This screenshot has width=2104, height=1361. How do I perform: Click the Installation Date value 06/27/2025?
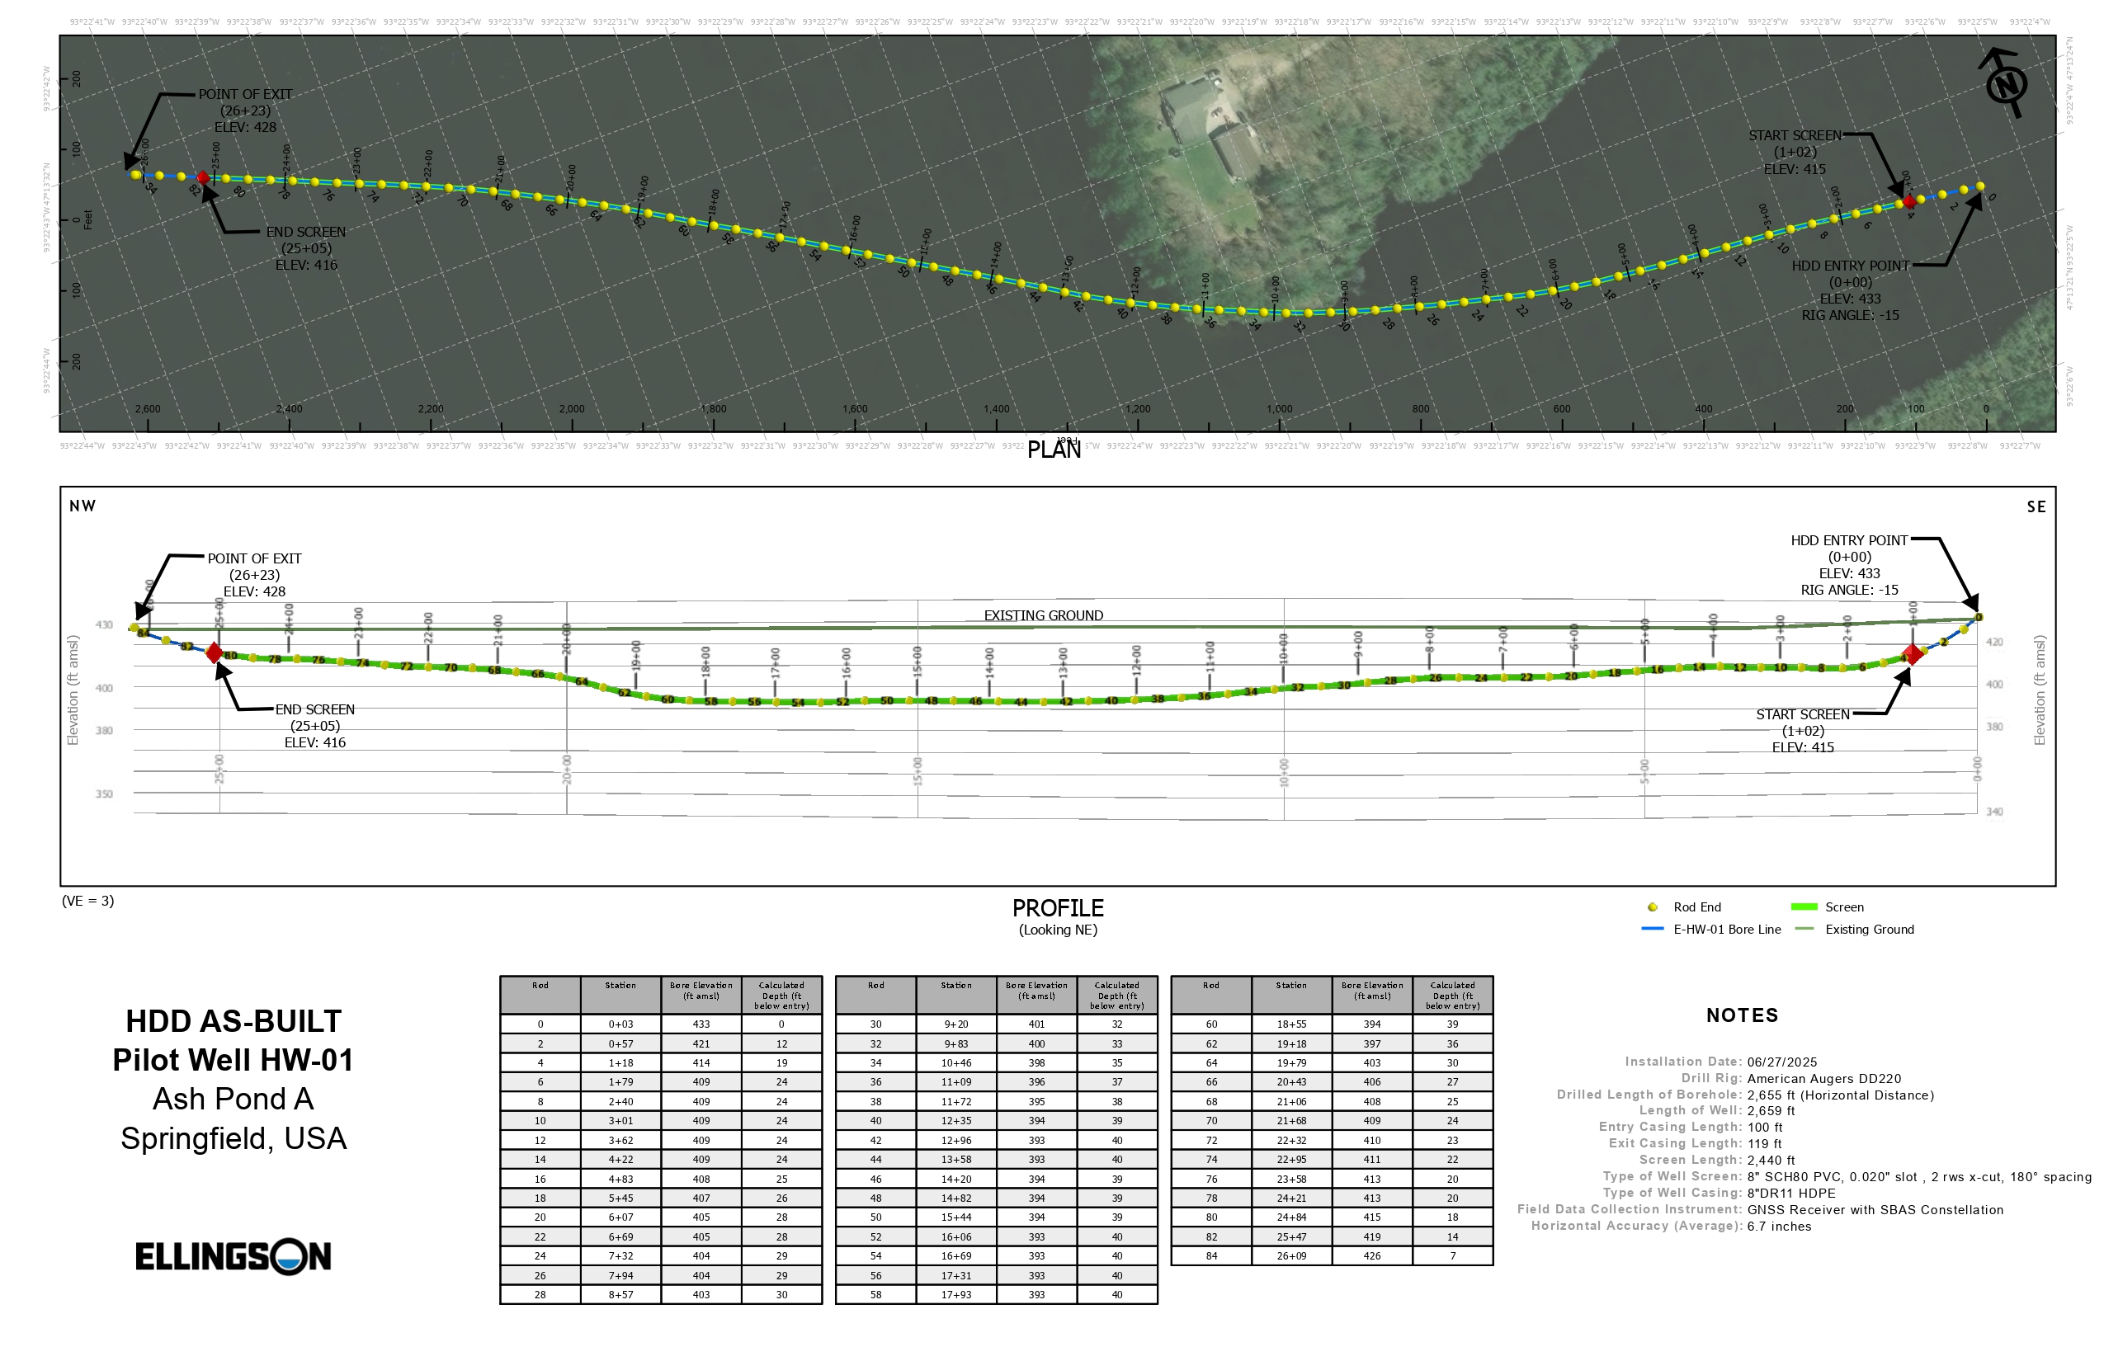pos(1781,1062)
